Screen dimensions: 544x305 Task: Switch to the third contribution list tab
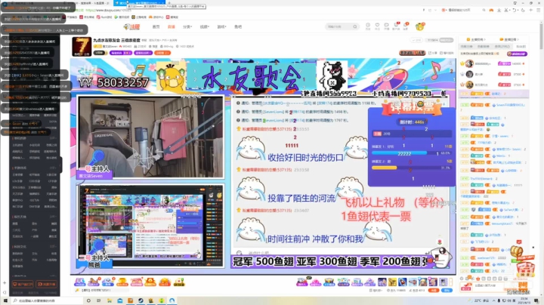point(502,47)
